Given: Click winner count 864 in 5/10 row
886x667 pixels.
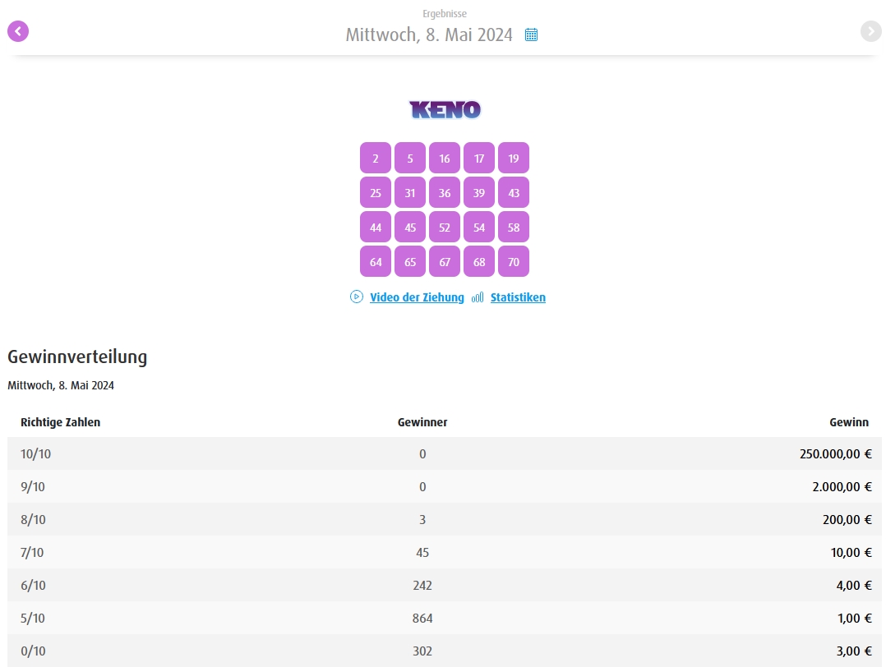Looking at the screenshot, I should click(422, 618).
